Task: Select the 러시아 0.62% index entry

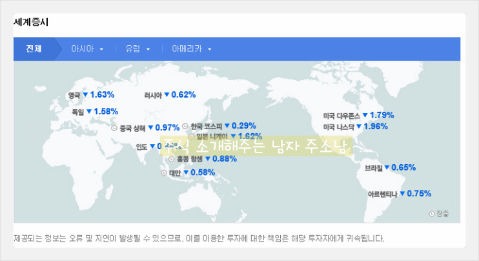Action: tap(170, 95)
